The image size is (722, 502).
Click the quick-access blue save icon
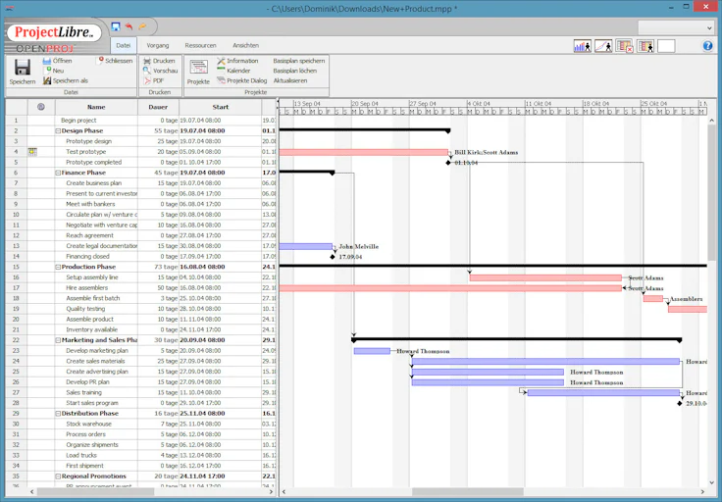coord(116,26)
